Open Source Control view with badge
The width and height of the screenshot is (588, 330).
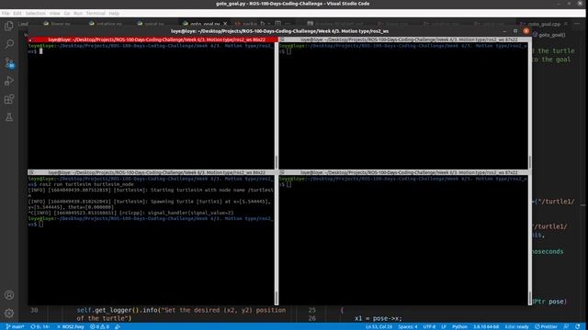[9, 62]
